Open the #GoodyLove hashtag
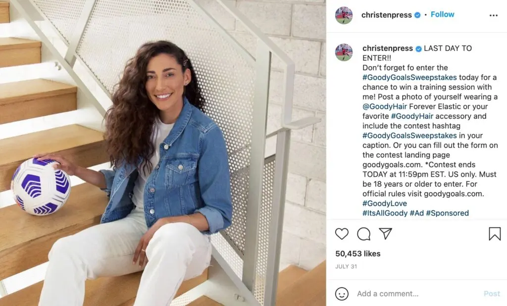This screenshot has height=306, width=507. [x=384, y=203]
